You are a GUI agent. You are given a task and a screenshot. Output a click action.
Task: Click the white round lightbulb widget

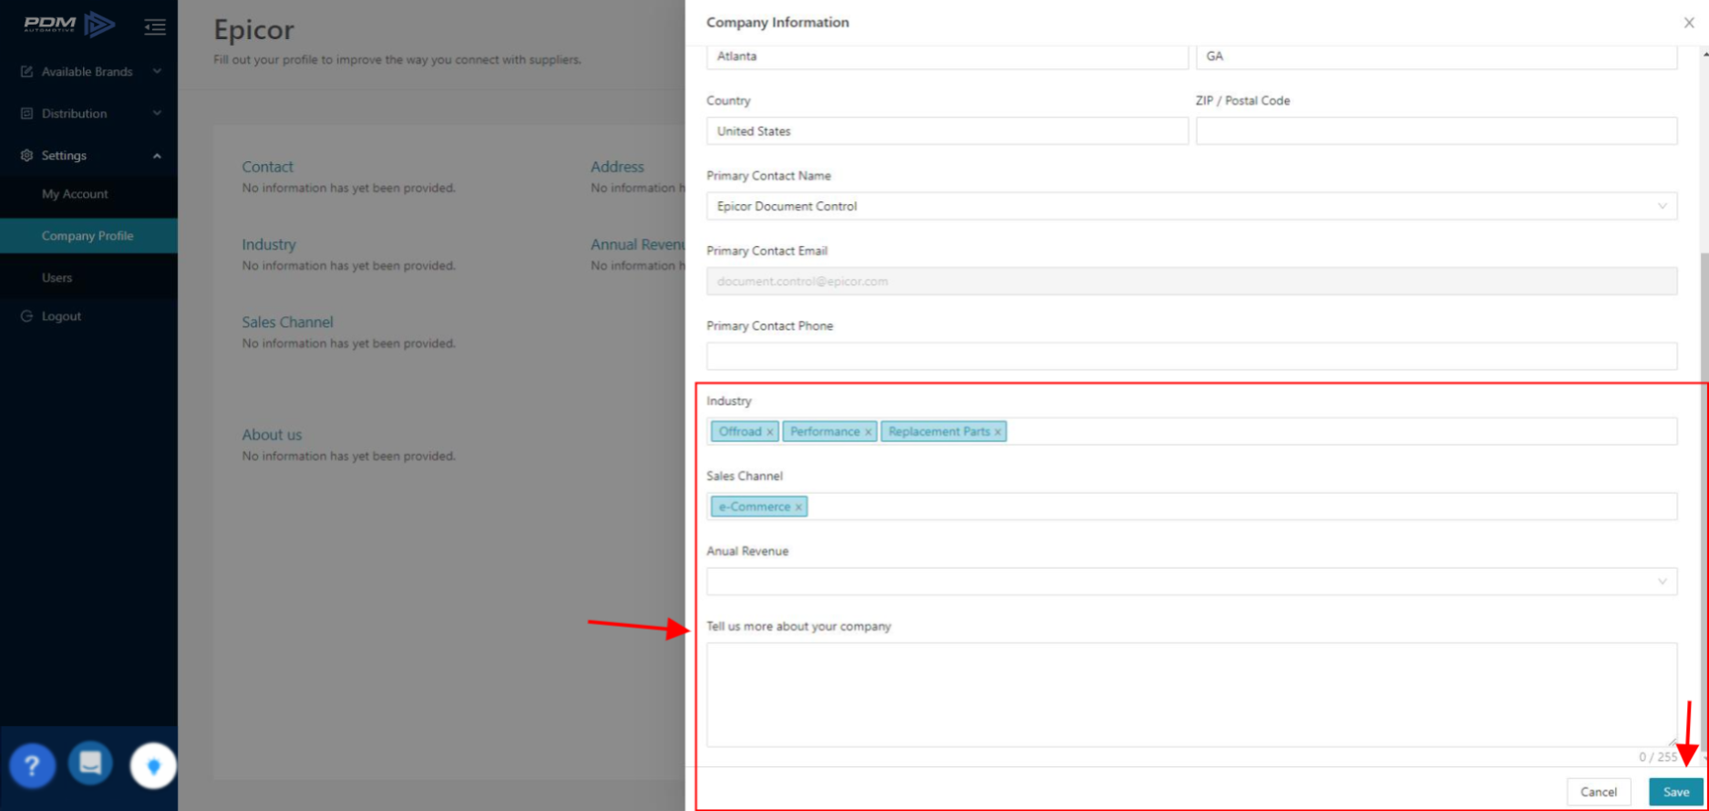point(153,765)
